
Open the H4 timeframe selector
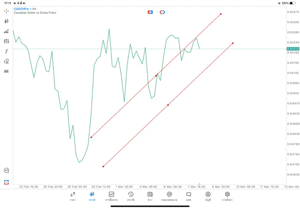click(x=7, y=72)
